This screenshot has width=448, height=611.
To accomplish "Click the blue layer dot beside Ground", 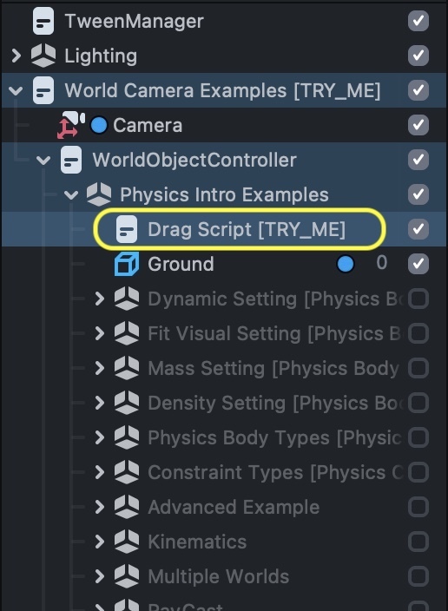I will (x=345, y=264).
